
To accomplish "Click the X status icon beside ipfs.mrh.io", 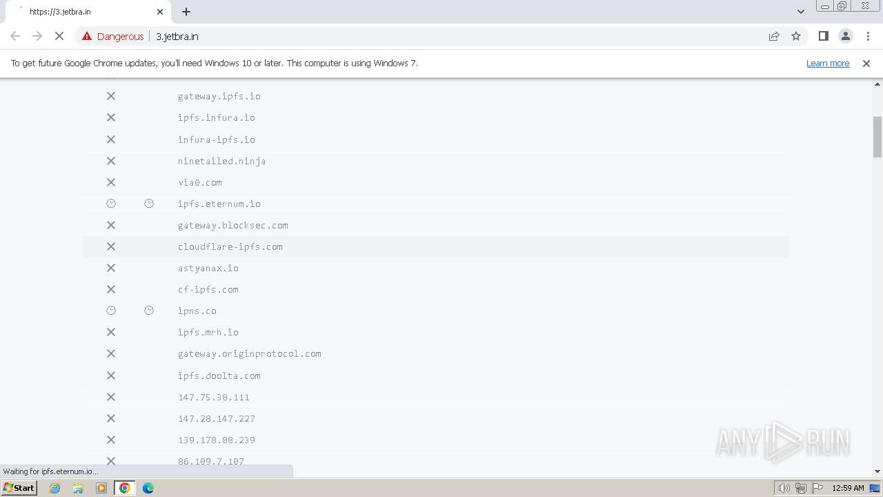I will tap(111, 332).
